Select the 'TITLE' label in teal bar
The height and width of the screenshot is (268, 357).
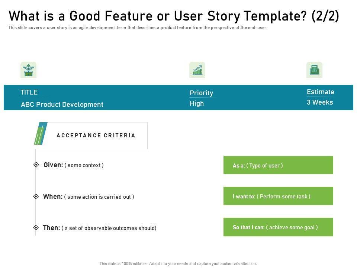point(29,92)
